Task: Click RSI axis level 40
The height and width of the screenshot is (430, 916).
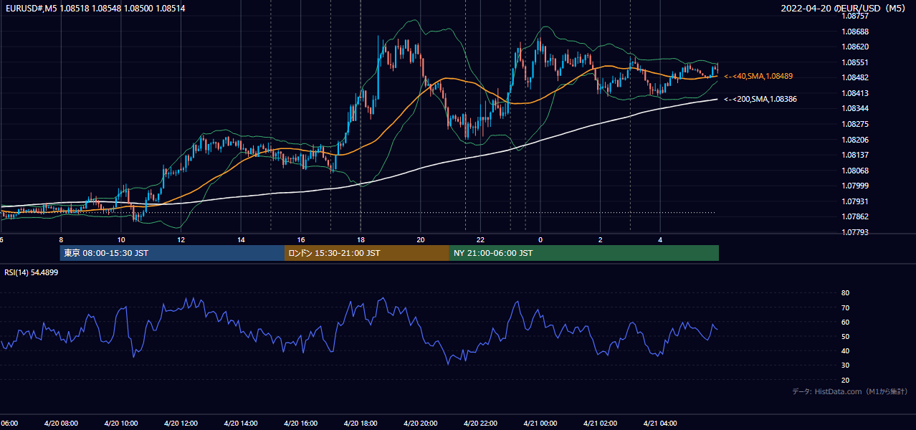Action: click(845, 350)
